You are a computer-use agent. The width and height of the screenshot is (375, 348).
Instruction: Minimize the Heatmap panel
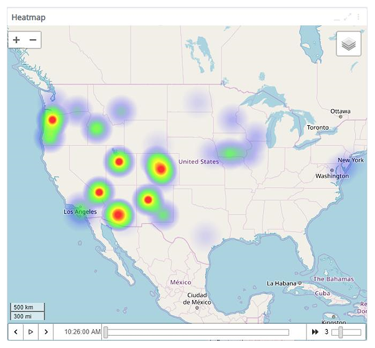tap(337, 17)
